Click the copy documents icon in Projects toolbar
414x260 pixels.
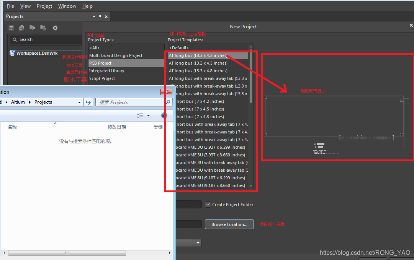22,28
